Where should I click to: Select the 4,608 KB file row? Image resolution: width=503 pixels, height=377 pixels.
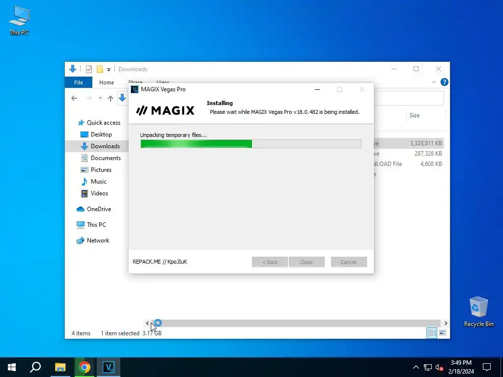click(410, 164)
